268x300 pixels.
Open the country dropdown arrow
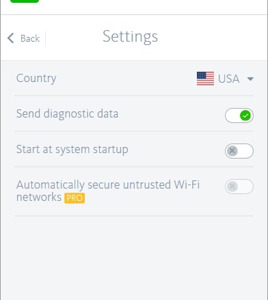click(x=250, y=79)
